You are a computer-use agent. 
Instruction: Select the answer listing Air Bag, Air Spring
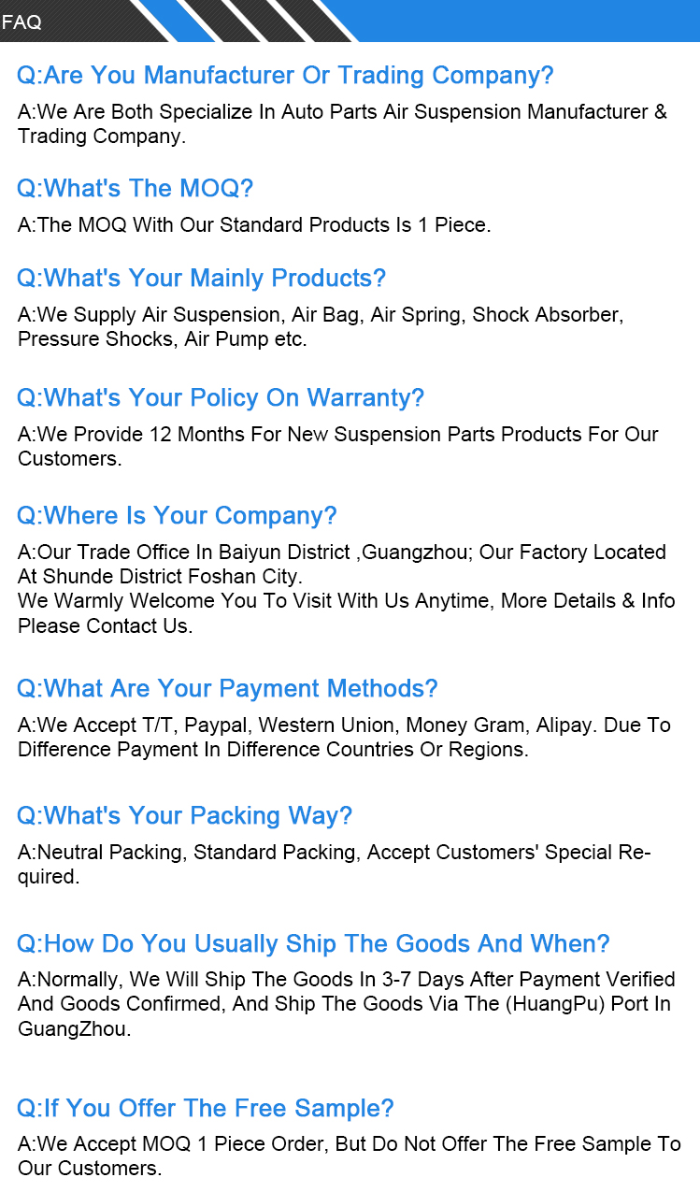[x=321, y=326]
